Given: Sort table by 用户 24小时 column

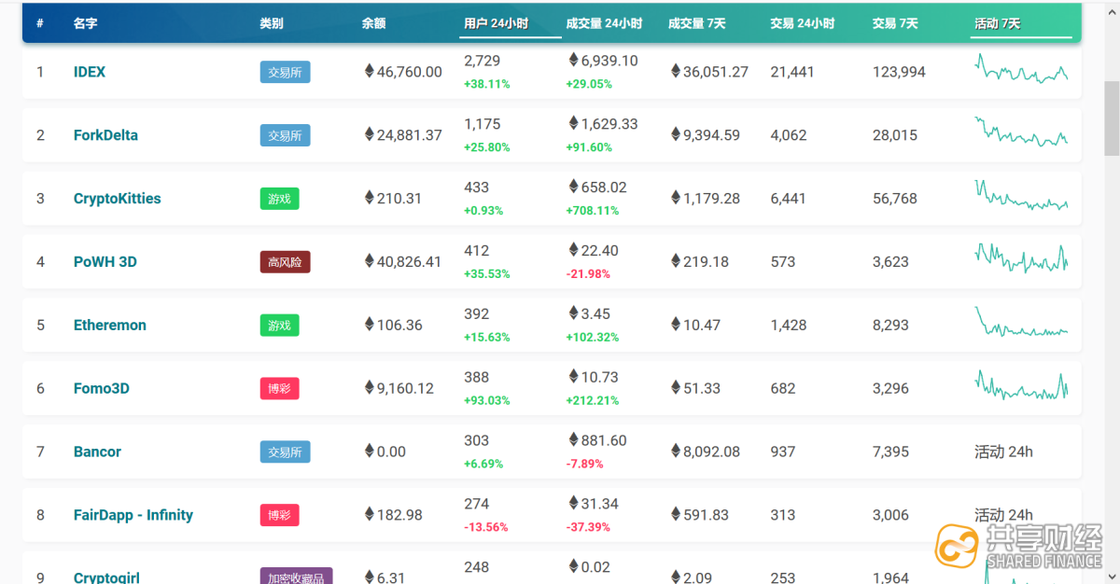Looking at the screenshot, I should click(x=496, y=23).
